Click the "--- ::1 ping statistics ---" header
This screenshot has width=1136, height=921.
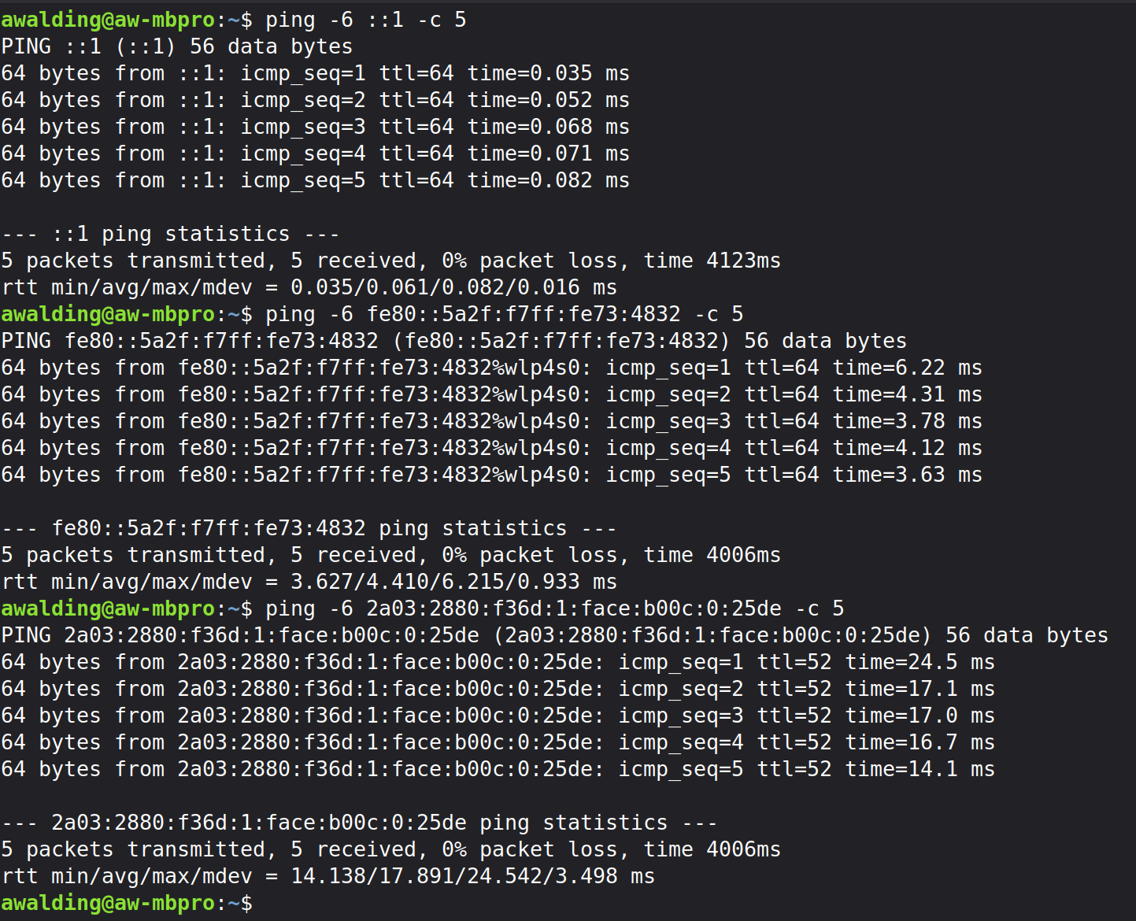click(170, 234)
